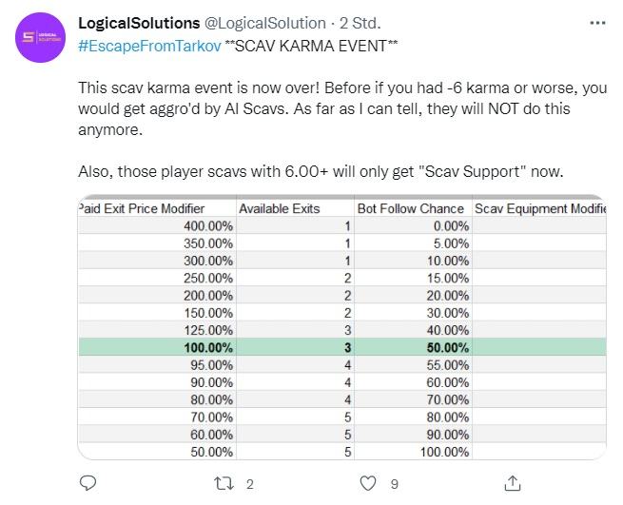The width and height of the screenshot is (623, 505).
Task: Open the attached spreadsheet image at highlighted 100.00% row
Action: (x=342, y=347)
